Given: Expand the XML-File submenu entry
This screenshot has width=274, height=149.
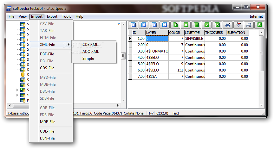Looking at the screenshot, I should coord(51,45).
